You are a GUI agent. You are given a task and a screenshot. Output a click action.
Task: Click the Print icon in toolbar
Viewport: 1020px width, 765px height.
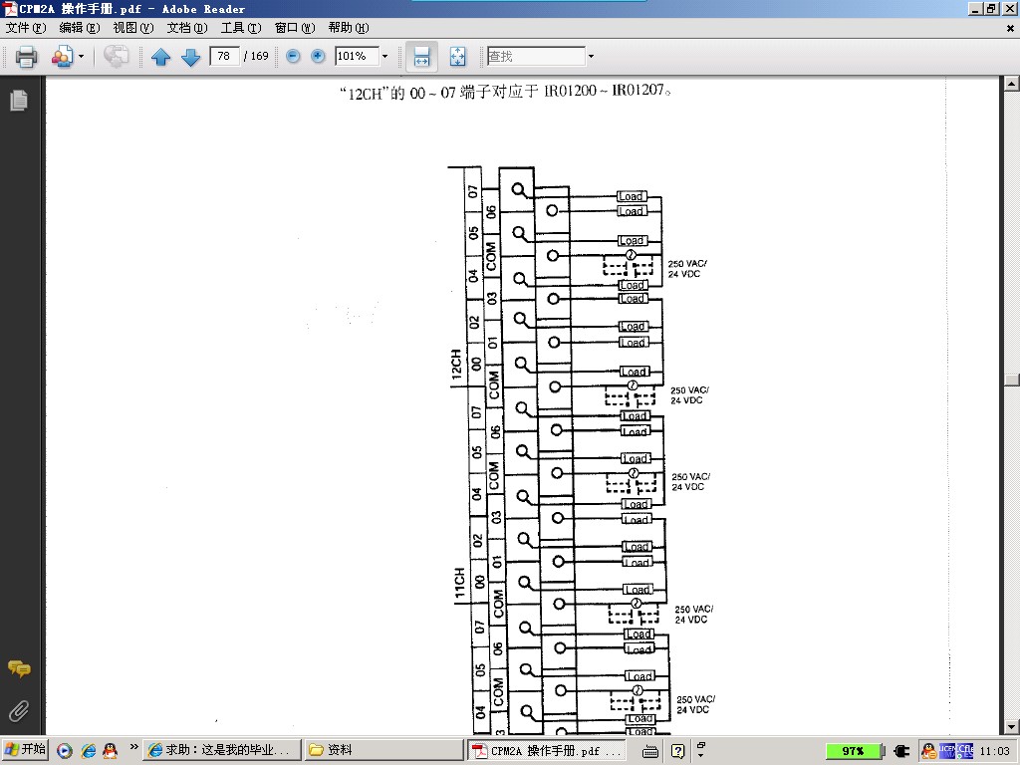point(27,57)
